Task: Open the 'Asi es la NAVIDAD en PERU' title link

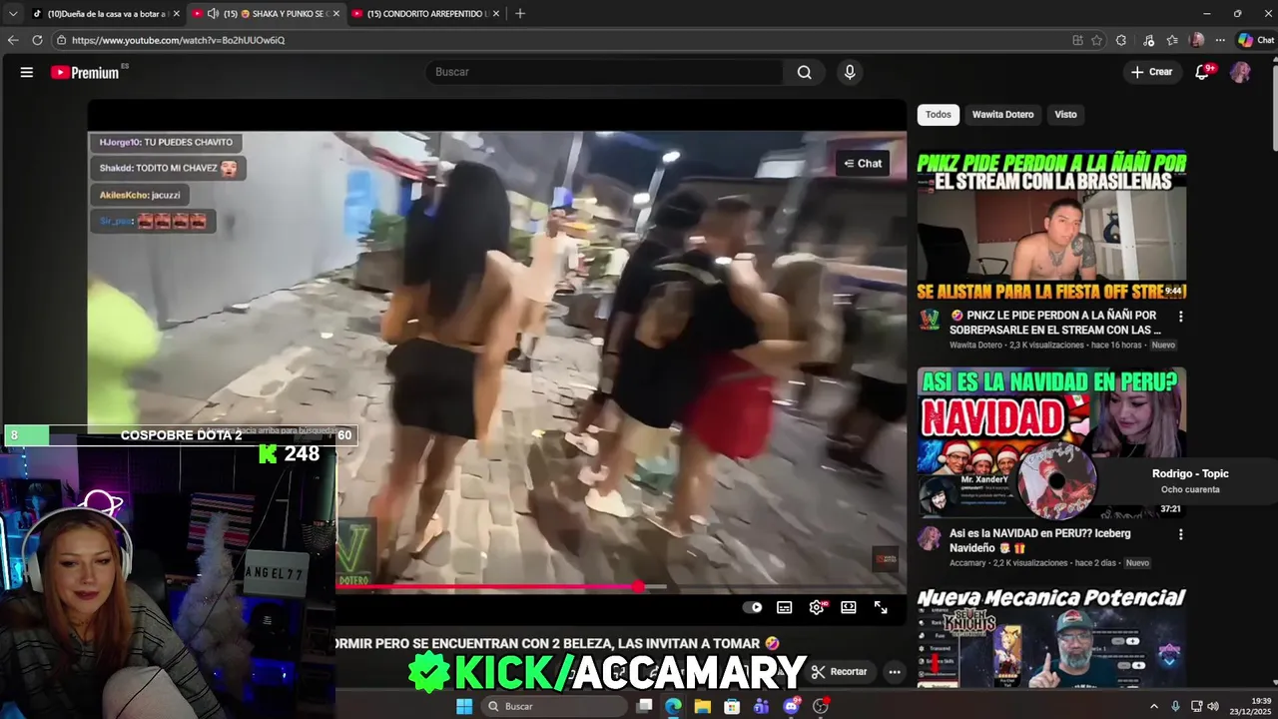Action: click(1040, 540)
